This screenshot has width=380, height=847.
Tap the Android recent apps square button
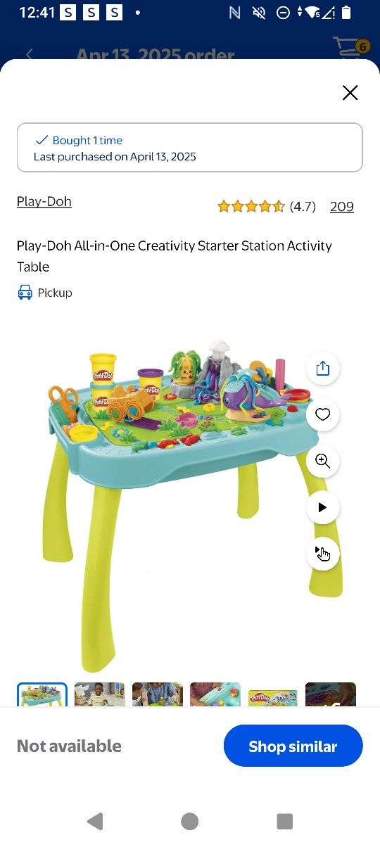(x=284, y=821)
